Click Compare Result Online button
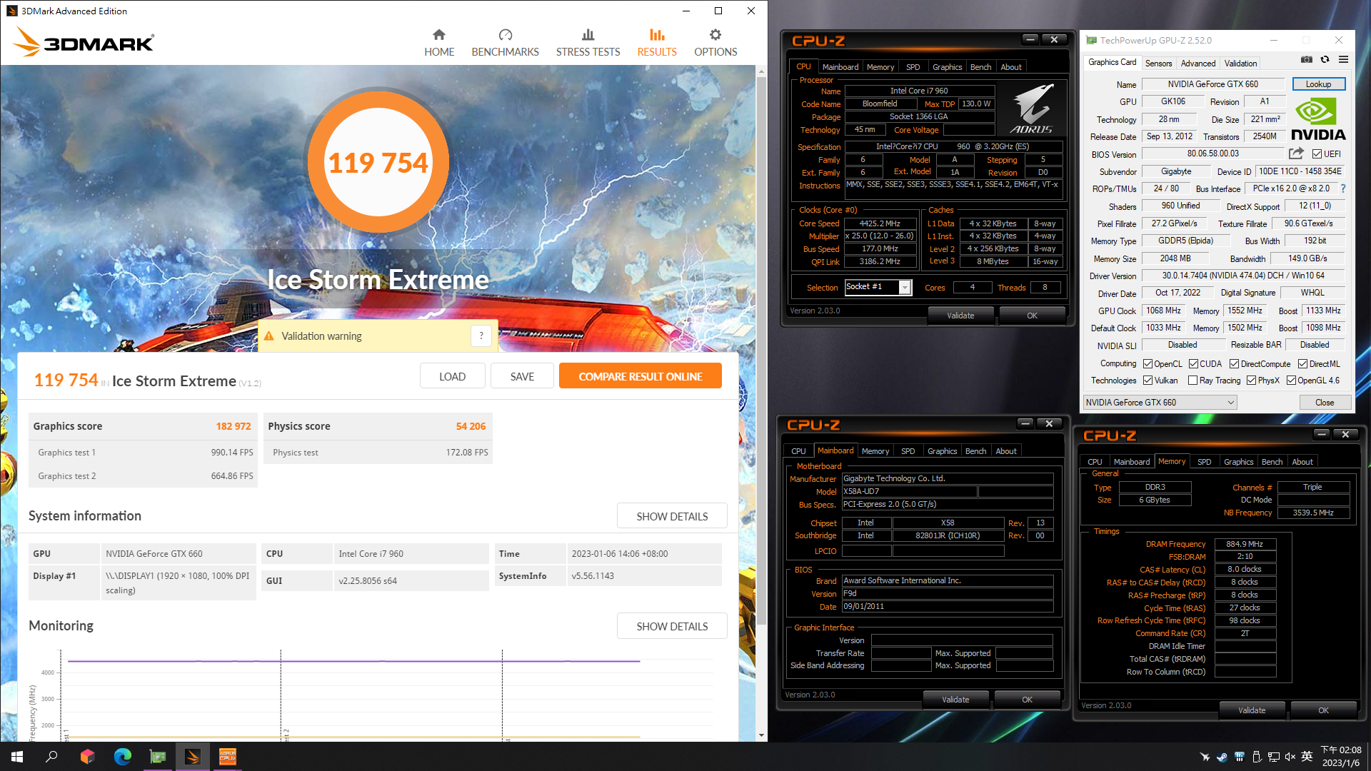The width and height of the screenshot is (1371, 771). [x=640, y=376]
